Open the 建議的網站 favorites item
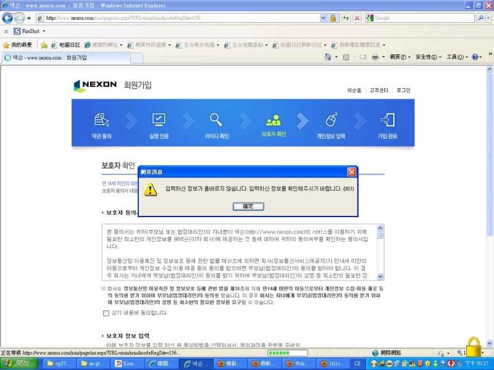 pos(104,45)
